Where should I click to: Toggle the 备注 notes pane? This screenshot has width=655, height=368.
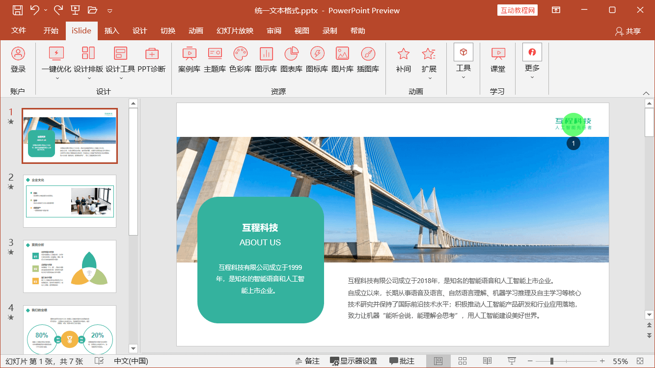coord(307,361)
